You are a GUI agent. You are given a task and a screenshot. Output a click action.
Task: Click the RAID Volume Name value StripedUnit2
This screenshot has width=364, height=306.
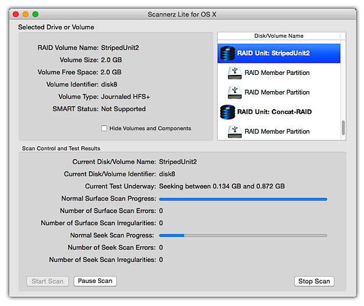[x=120, y=48]
